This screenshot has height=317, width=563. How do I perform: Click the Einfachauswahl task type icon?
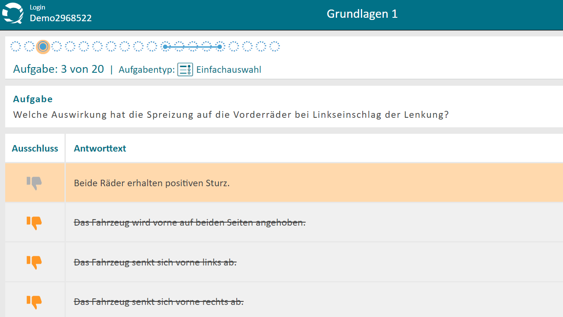point(185,70)
